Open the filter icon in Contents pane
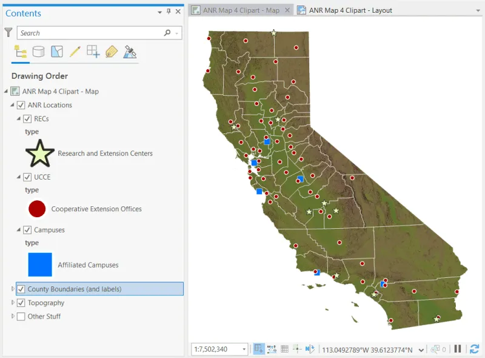This screenshot has height=358, width=485. coord(7,32)
